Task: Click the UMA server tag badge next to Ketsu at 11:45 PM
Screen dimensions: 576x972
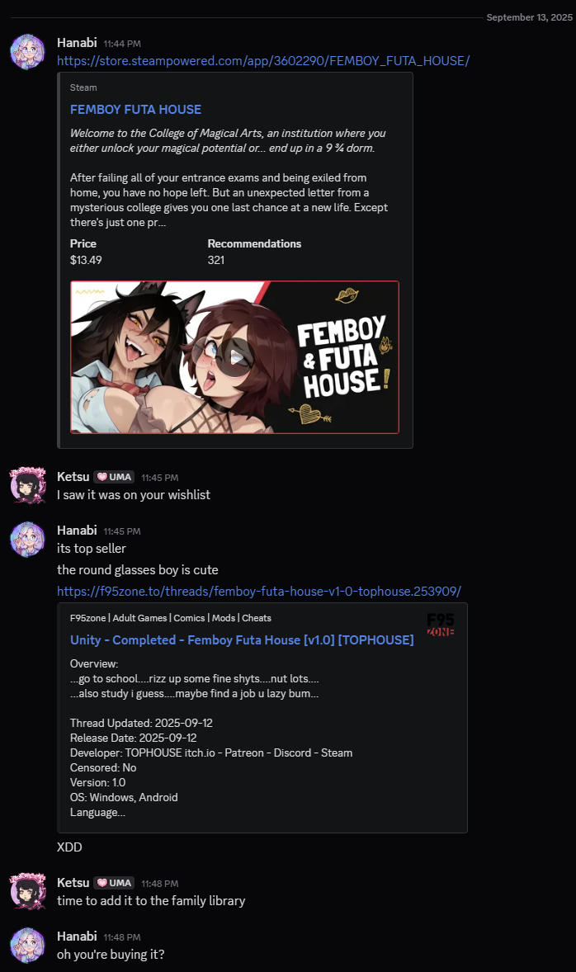Action: (114, 477)
